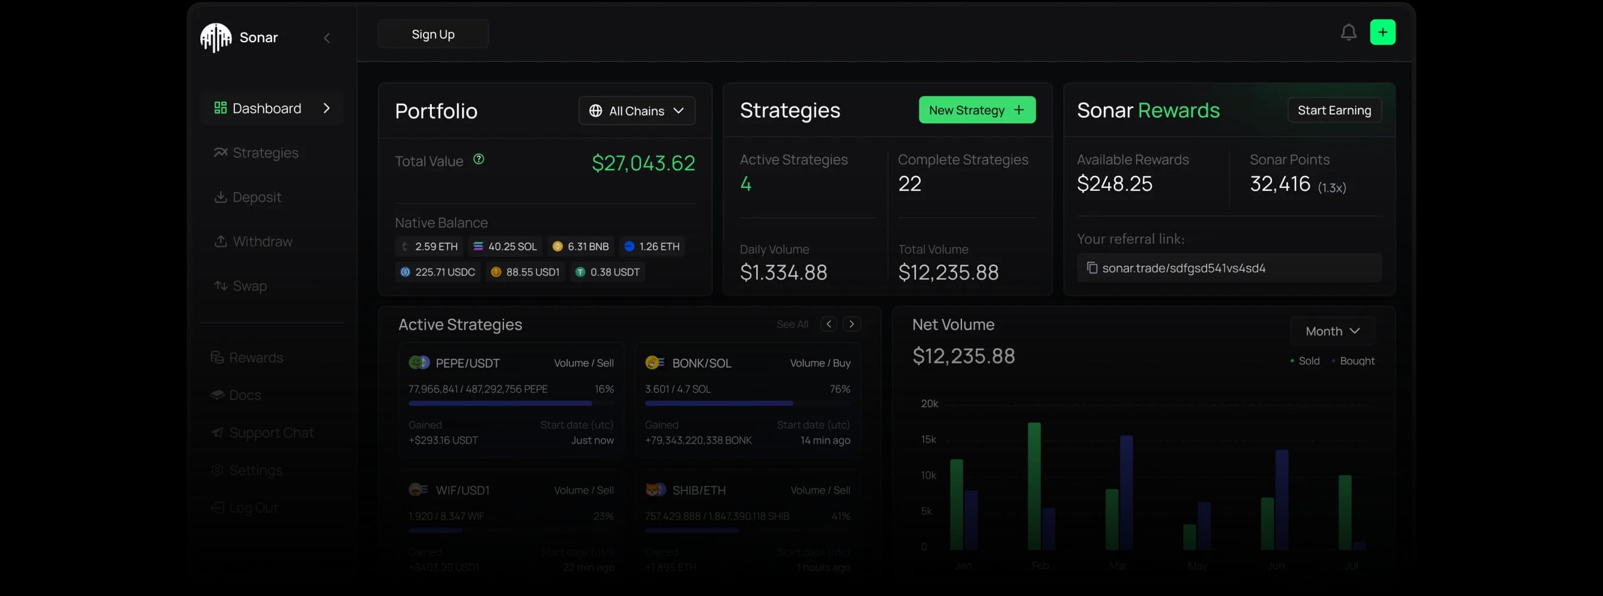
Task: Open the All Chains dropdown
Action: click(636, 111)
